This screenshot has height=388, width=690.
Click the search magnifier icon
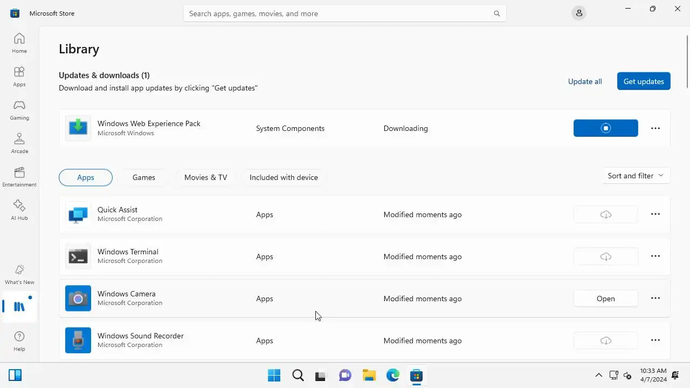pyautogui.click(x=497, y=13)
